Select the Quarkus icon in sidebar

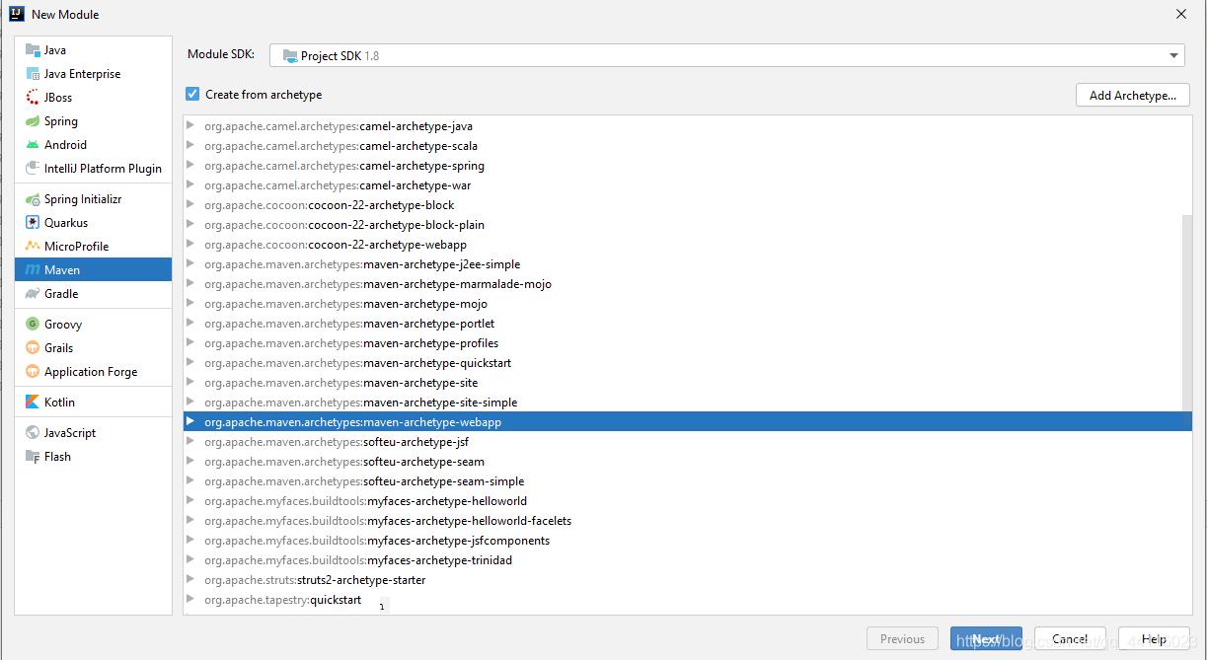coord(33,223)
